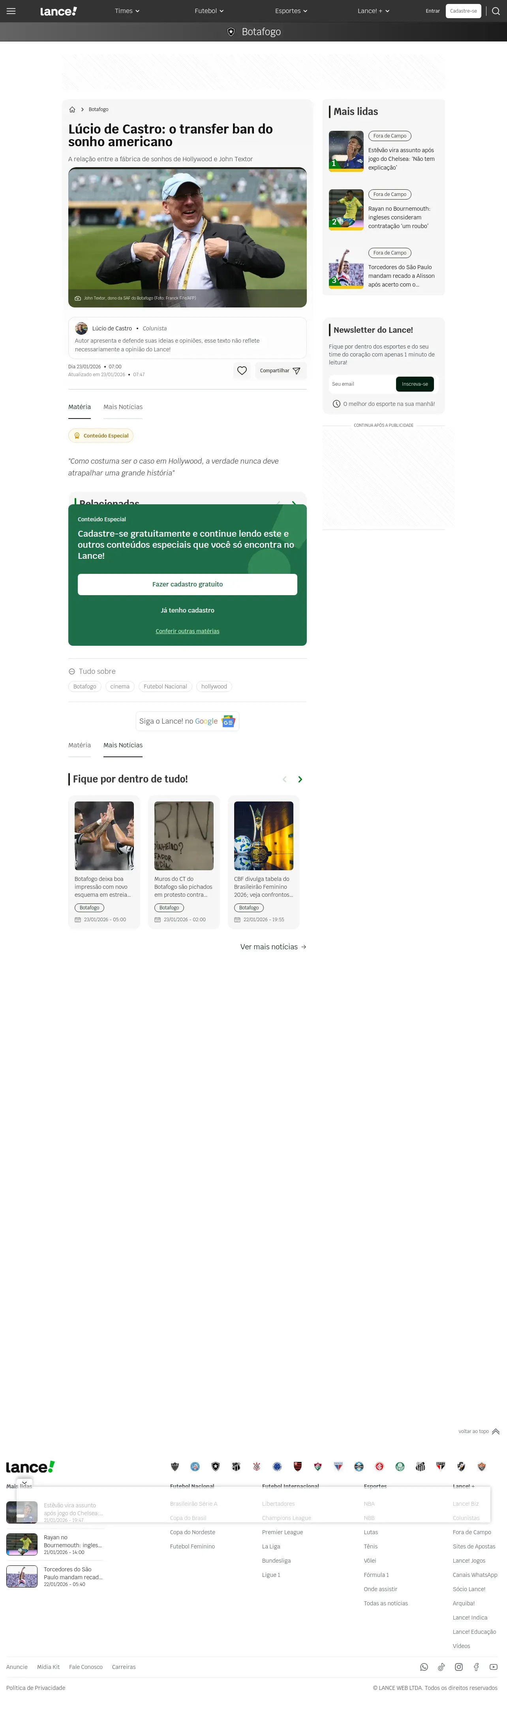Click the voltar ao topo arrows
Viewport: 507px width, 1714px height.
[x=496, y=1431]
